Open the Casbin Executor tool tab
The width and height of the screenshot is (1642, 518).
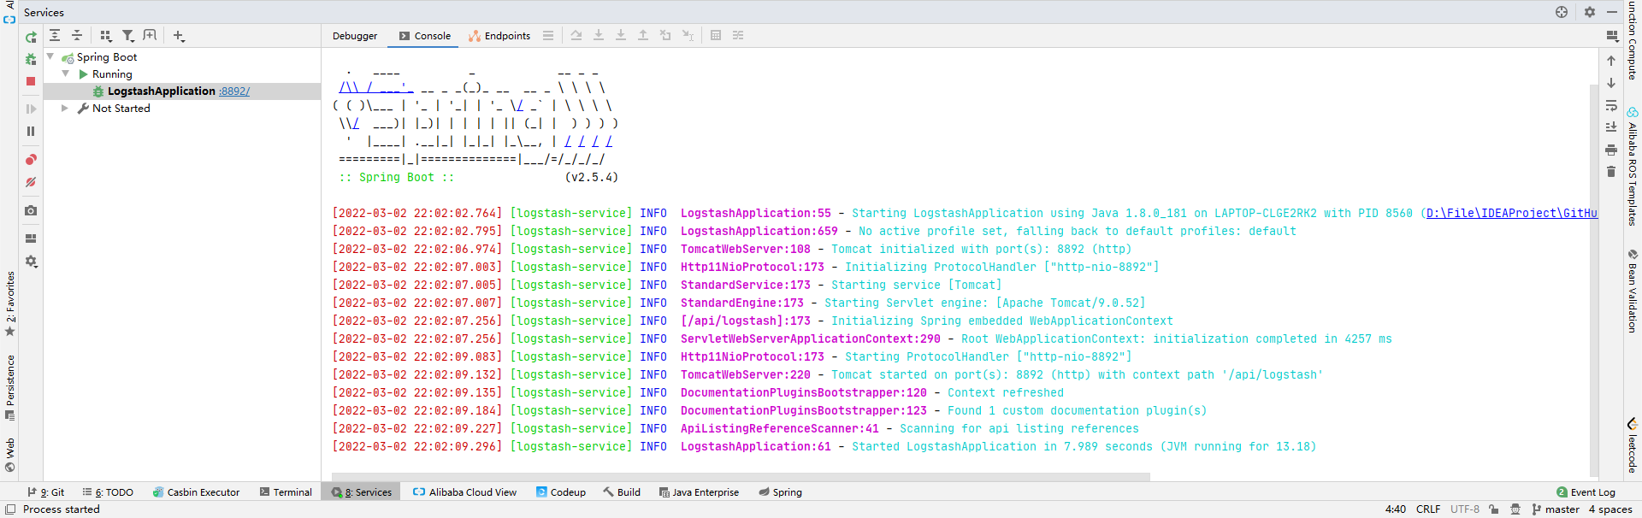196,492
